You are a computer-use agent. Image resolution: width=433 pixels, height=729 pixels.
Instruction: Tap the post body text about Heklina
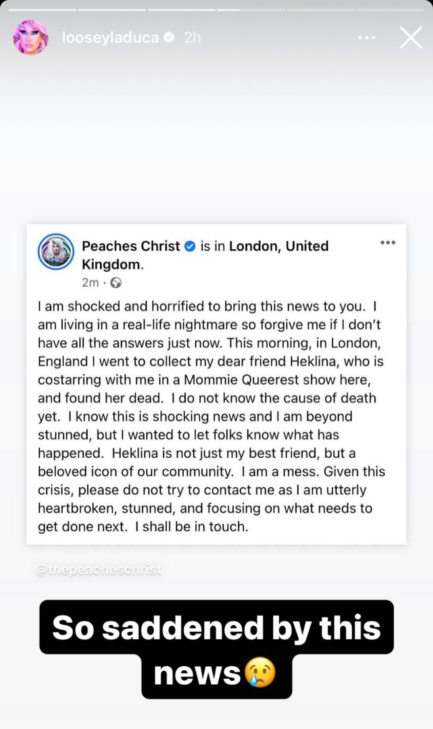pyautogui.click(x=211, y=416)
